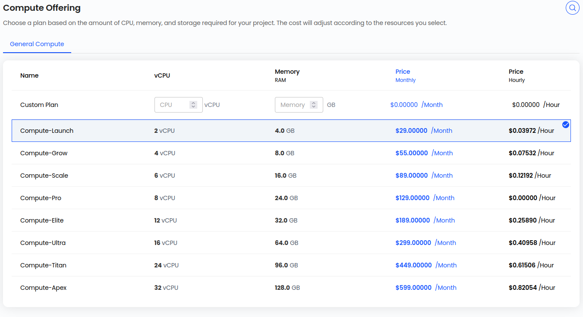Click the $89.00000 monthly price
Viewport: 583px width, 317px height.
(412, 176)
